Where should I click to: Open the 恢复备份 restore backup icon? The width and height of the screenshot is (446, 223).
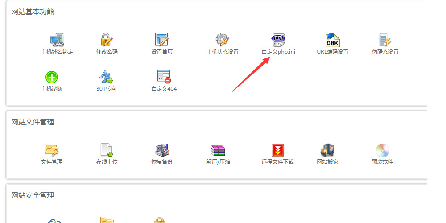click(161, 150)
